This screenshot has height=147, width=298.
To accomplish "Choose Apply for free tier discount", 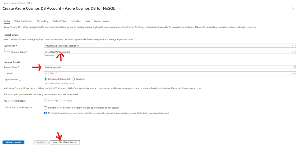I will 45,100.
